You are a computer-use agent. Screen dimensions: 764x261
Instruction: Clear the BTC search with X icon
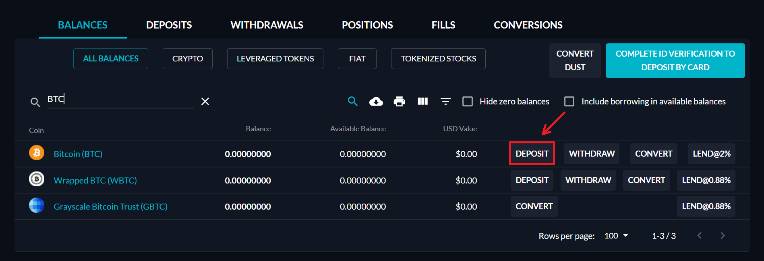pyautogui.click(x=205, y=102)
